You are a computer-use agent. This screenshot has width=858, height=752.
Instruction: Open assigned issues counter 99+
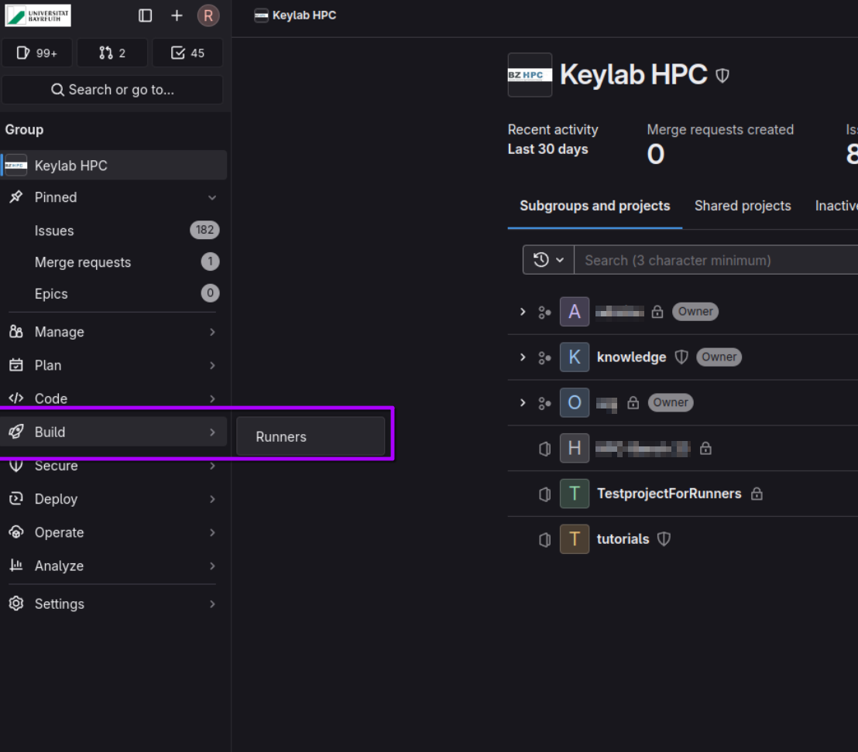coord(36,53)
